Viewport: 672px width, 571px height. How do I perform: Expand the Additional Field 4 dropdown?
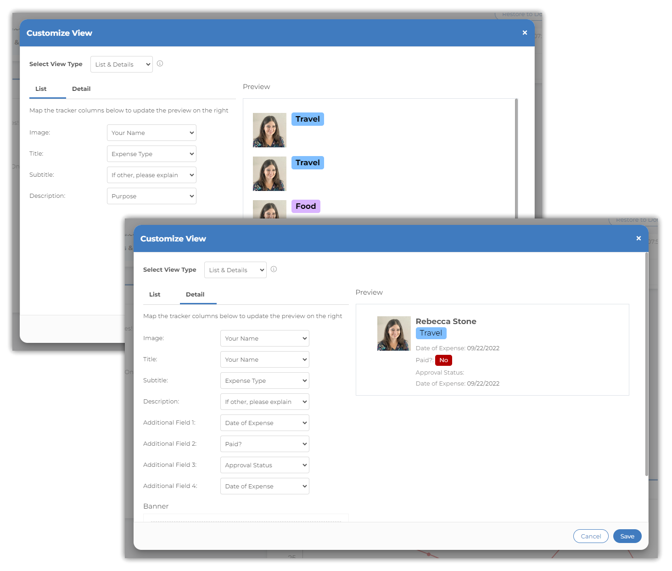(x=264, y=486)
